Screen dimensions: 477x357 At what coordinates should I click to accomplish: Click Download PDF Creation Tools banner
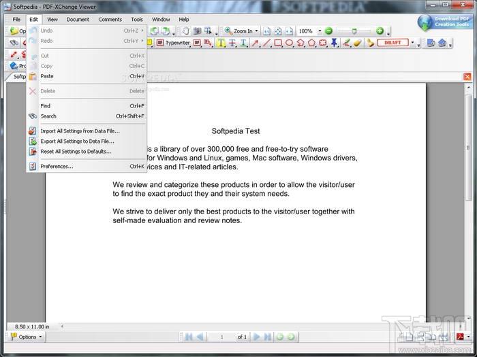444,22
